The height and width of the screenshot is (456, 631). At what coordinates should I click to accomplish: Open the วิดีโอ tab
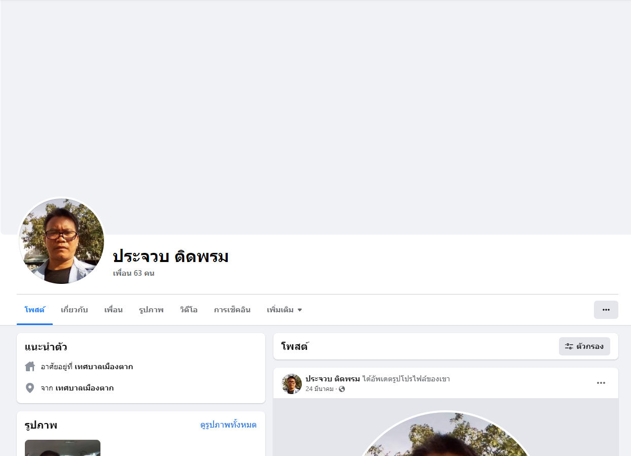[x=189, y=310]
